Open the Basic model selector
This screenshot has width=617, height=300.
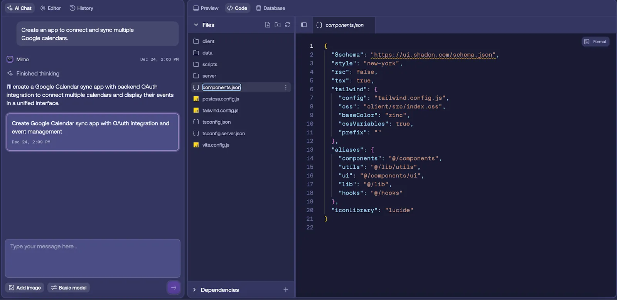click(x=69, y=288)
